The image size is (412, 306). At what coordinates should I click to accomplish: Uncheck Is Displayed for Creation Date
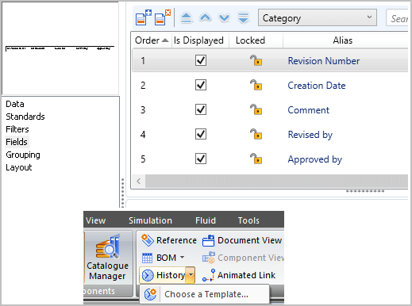point(201,85)
